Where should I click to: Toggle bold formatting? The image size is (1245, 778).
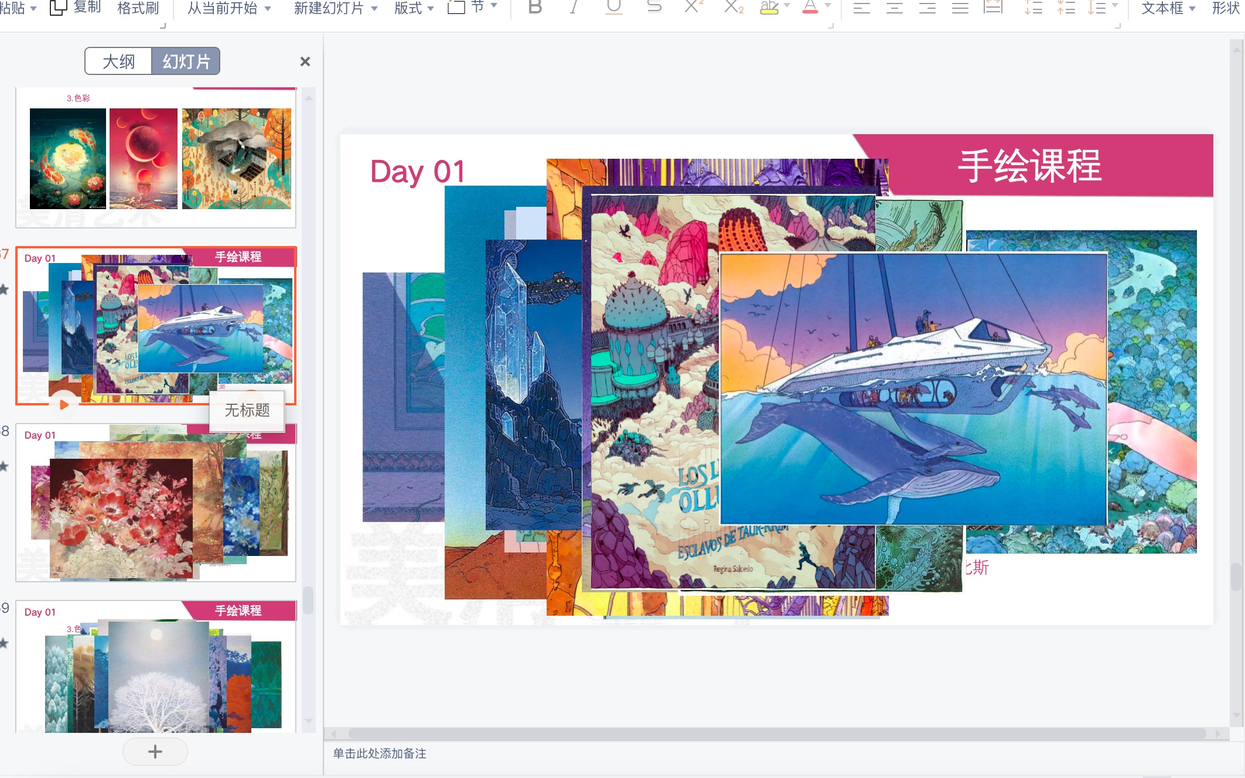point(534,7)
